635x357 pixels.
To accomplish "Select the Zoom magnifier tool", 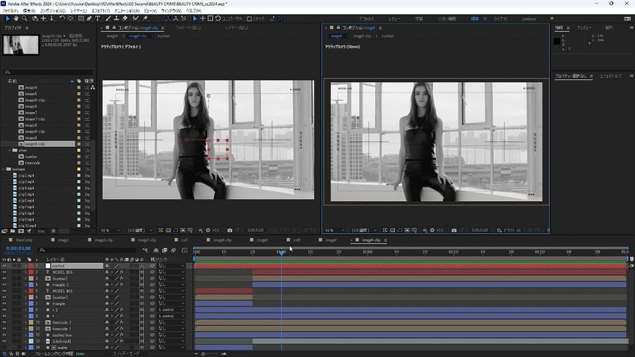I will 26,18.
